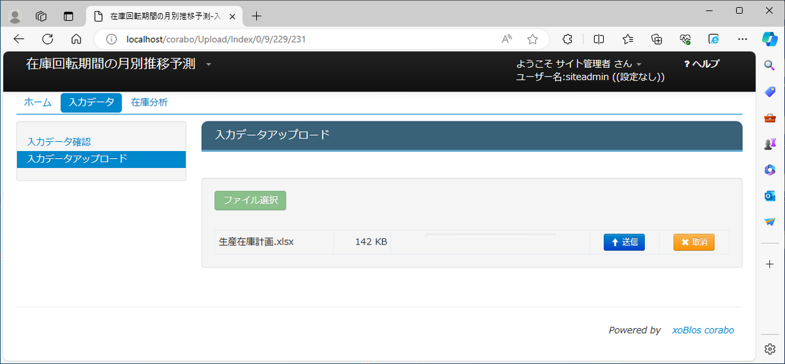
Task: Click the file size 142 KB
Action: 371,242
